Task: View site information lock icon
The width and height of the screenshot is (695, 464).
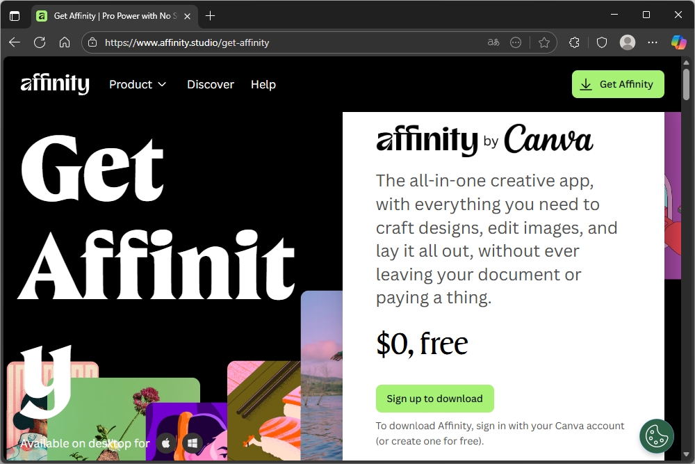Action: [x=92, y=42]
